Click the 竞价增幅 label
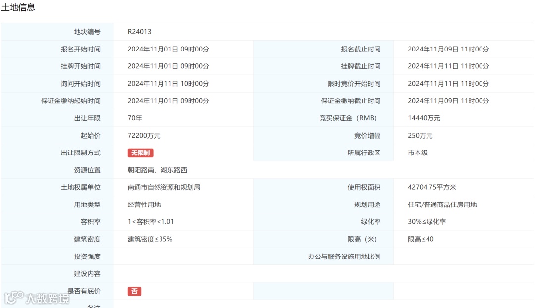The image size is (535, 308). click(x=368, y=135)
